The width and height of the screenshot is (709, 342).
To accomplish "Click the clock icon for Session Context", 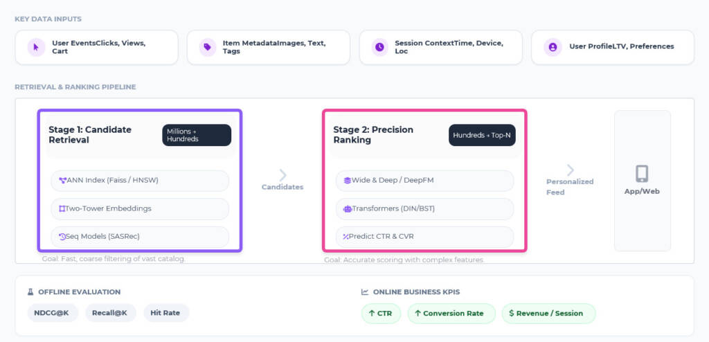I will [x=379, y=47].
